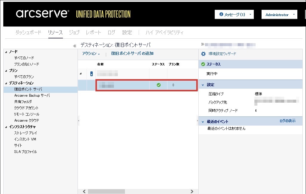Open the ログの表示 link
This screenshot has width=306, height=194.
pos(287,121)
